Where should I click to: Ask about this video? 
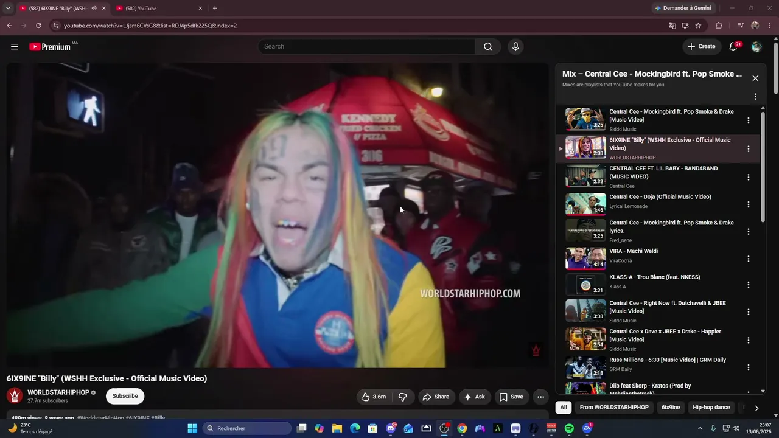pyautogui.click(x=474, y=397)
